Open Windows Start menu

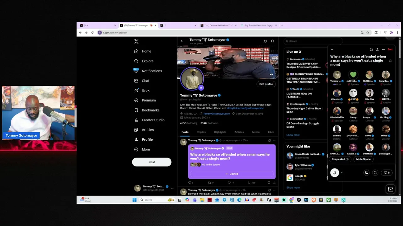click(134, 200)
